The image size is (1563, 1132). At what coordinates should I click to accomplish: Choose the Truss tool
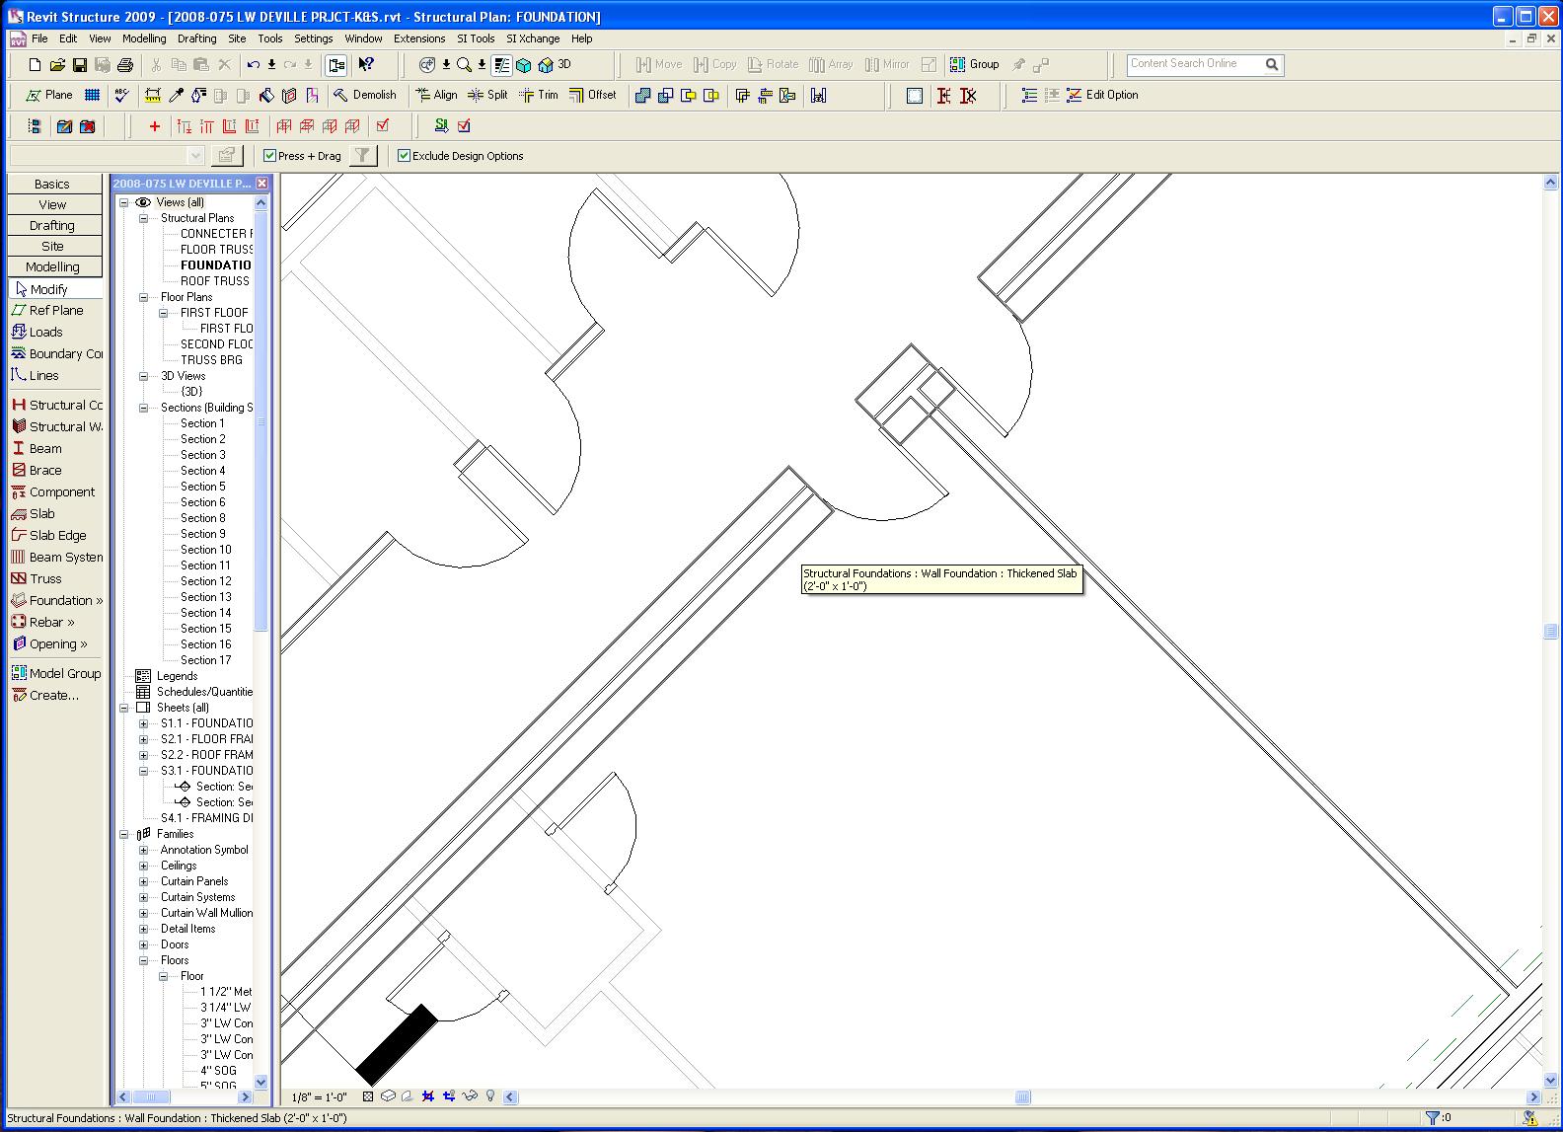point(44,578)
